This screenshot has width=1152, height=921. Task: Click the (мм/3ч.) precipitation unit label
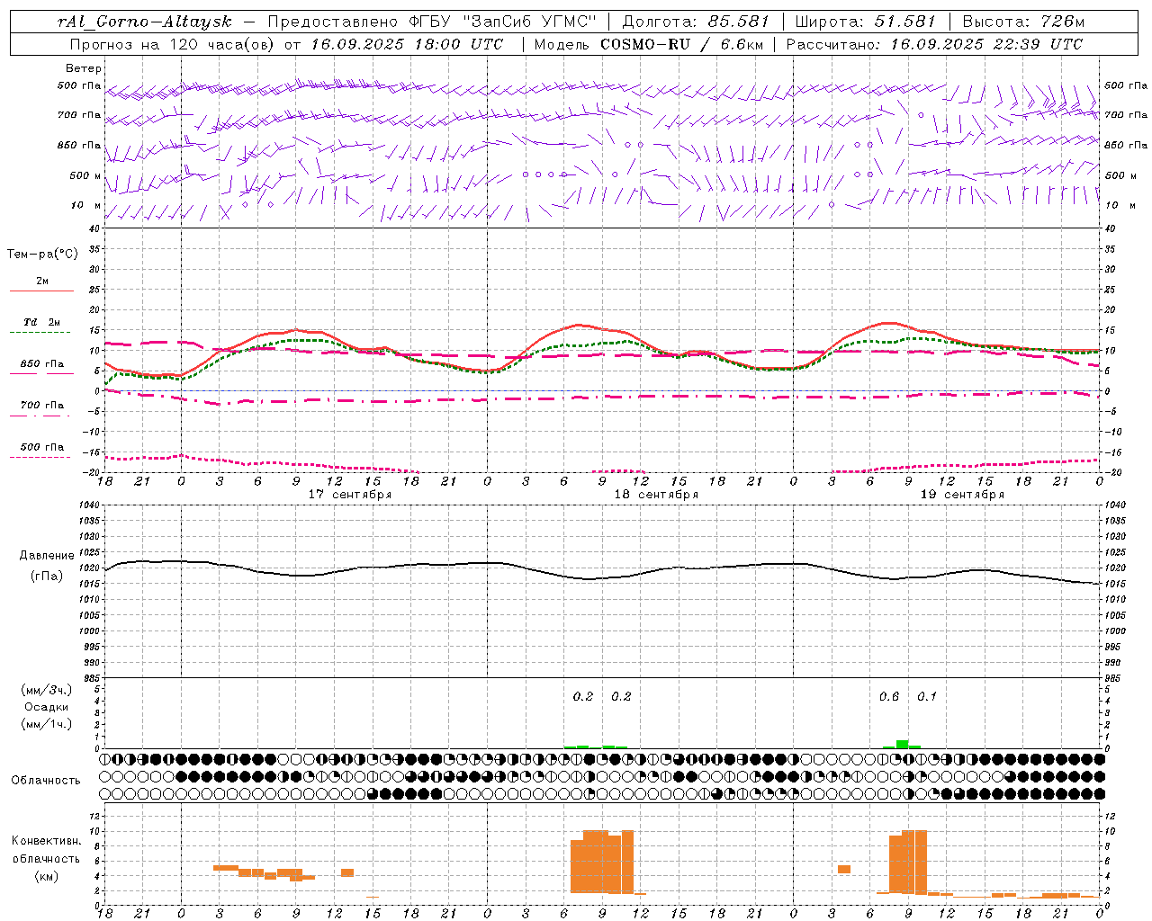47,690
